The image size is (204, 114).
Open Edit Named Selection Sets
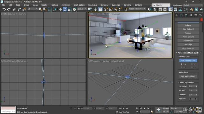126,9
